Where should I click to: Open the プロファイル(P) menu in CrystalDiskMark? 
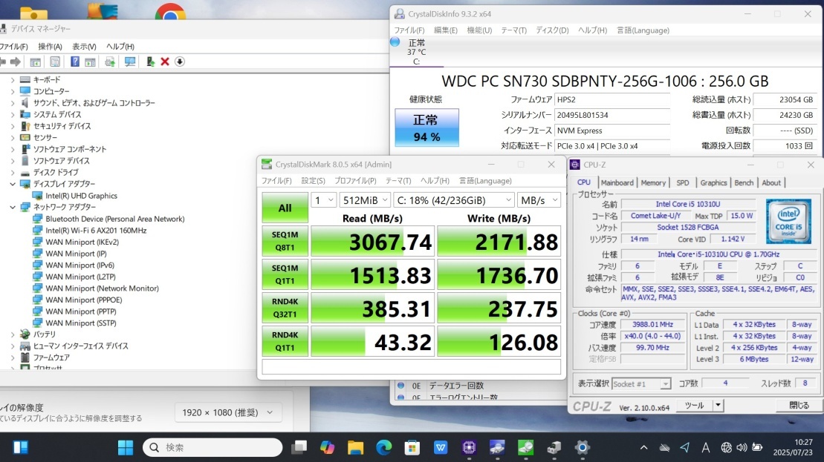tap(355, 181)
